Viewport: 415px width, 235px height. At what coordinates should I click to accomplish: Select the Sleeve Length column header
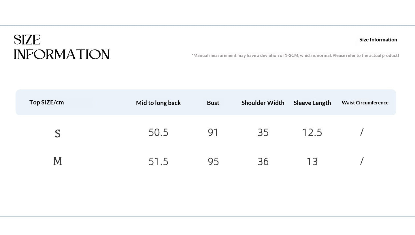[312, 103]
